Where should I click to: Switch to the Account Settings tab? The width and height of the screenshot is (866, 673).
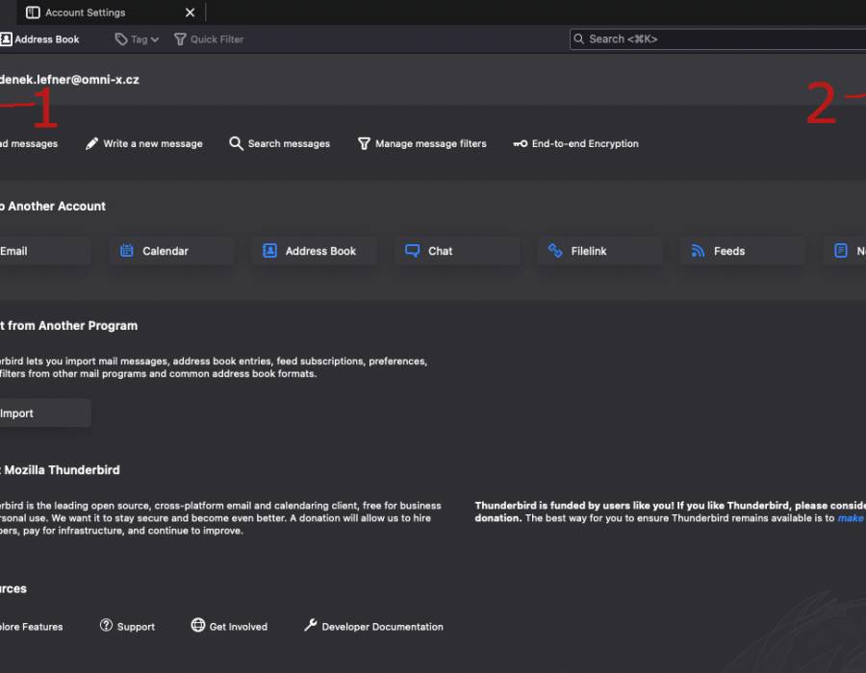(111, 12)
